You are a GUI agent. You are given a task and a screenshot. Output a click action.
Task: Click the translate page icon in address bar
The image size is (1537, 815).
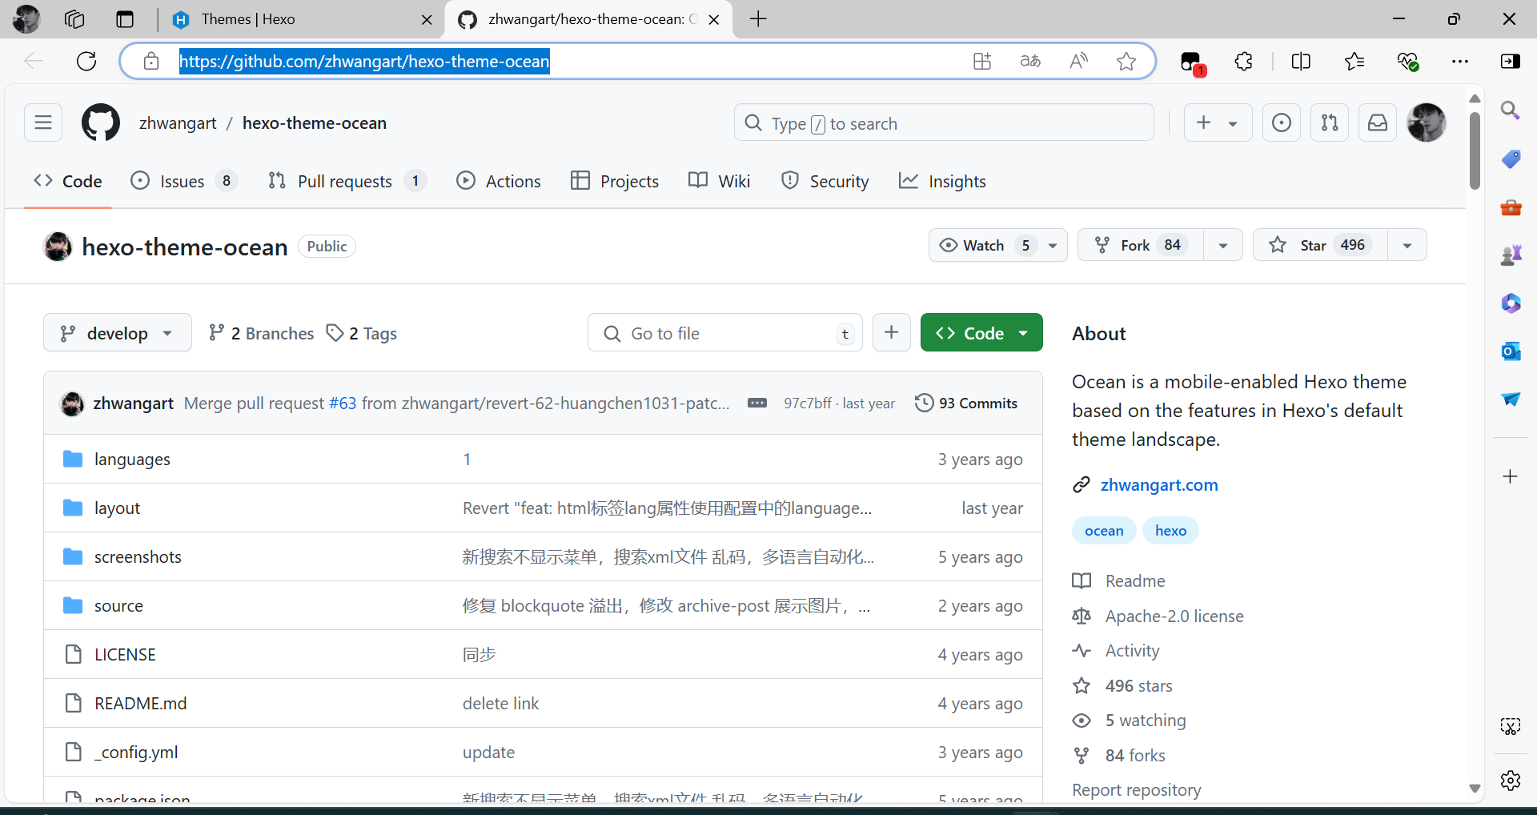coord(1030,61)
